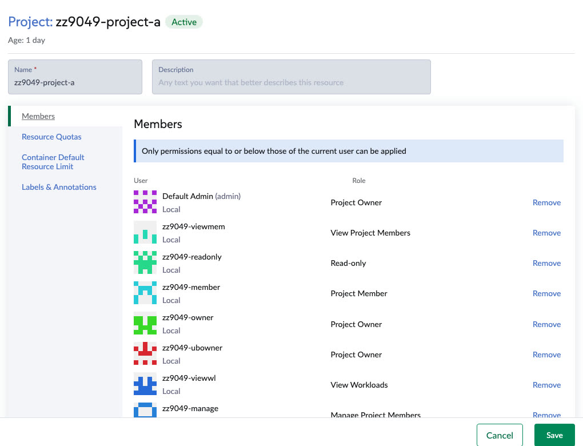This screenshot has height=446, width=583.
Task: Select the 'zz9049-member' user name
Action: pos(191,287)
